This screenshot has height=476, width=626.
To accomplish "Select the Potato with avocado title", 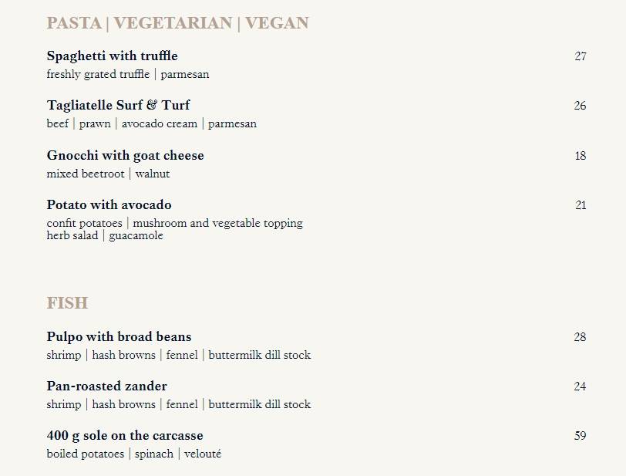I will point(109,205).
